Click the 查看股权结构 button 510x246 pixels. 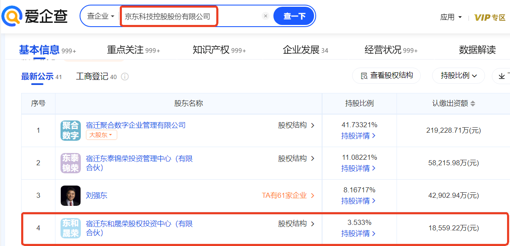[x=386, y=76]
